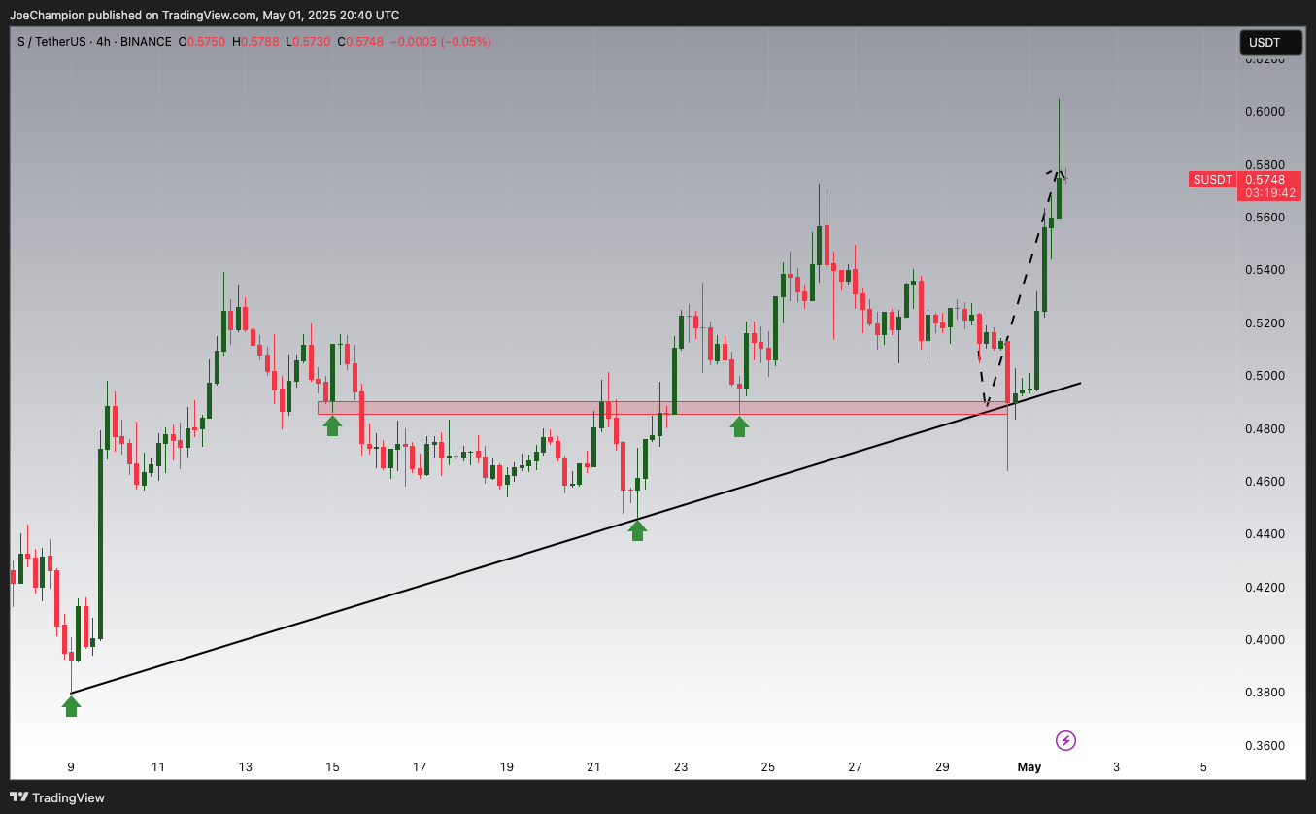Click date axis label 17
Image resolution: width=1316 pixels, height=814 pixels.
pyautogui.click(x=420, y=767)
